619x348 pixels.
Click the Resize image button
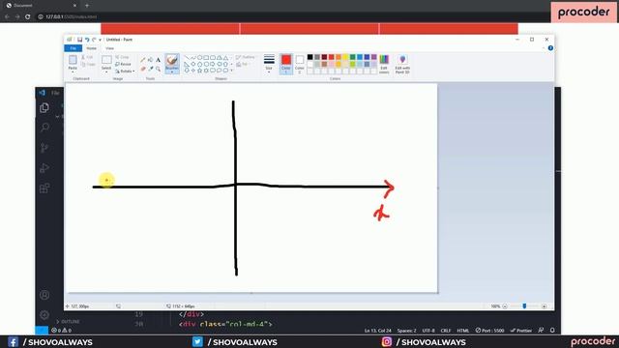123,64
